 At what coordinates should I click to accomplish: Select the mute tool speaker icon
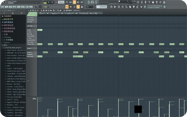point(51,11)
